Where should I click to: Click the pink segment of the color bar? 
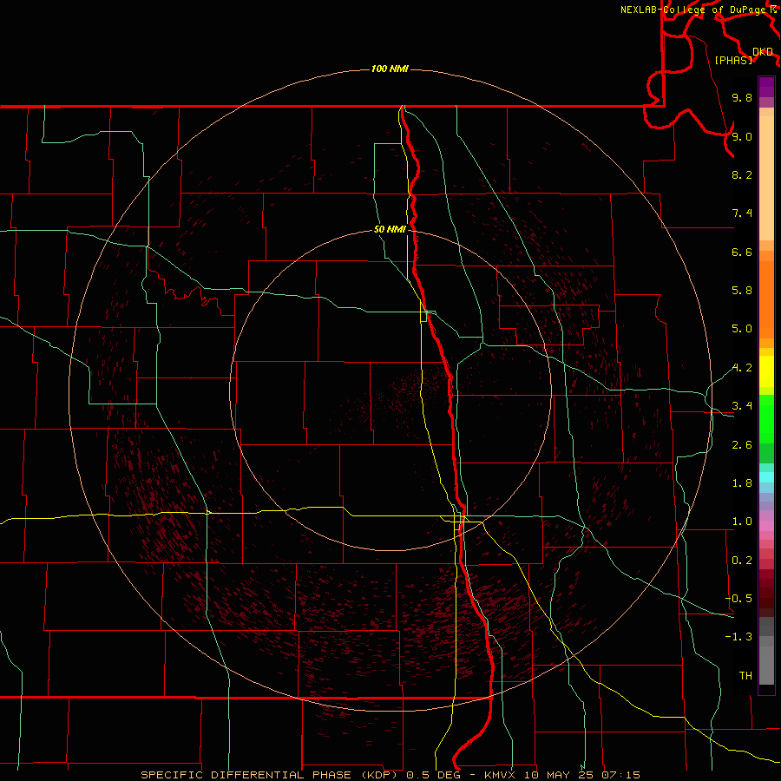tap(766, 526)
